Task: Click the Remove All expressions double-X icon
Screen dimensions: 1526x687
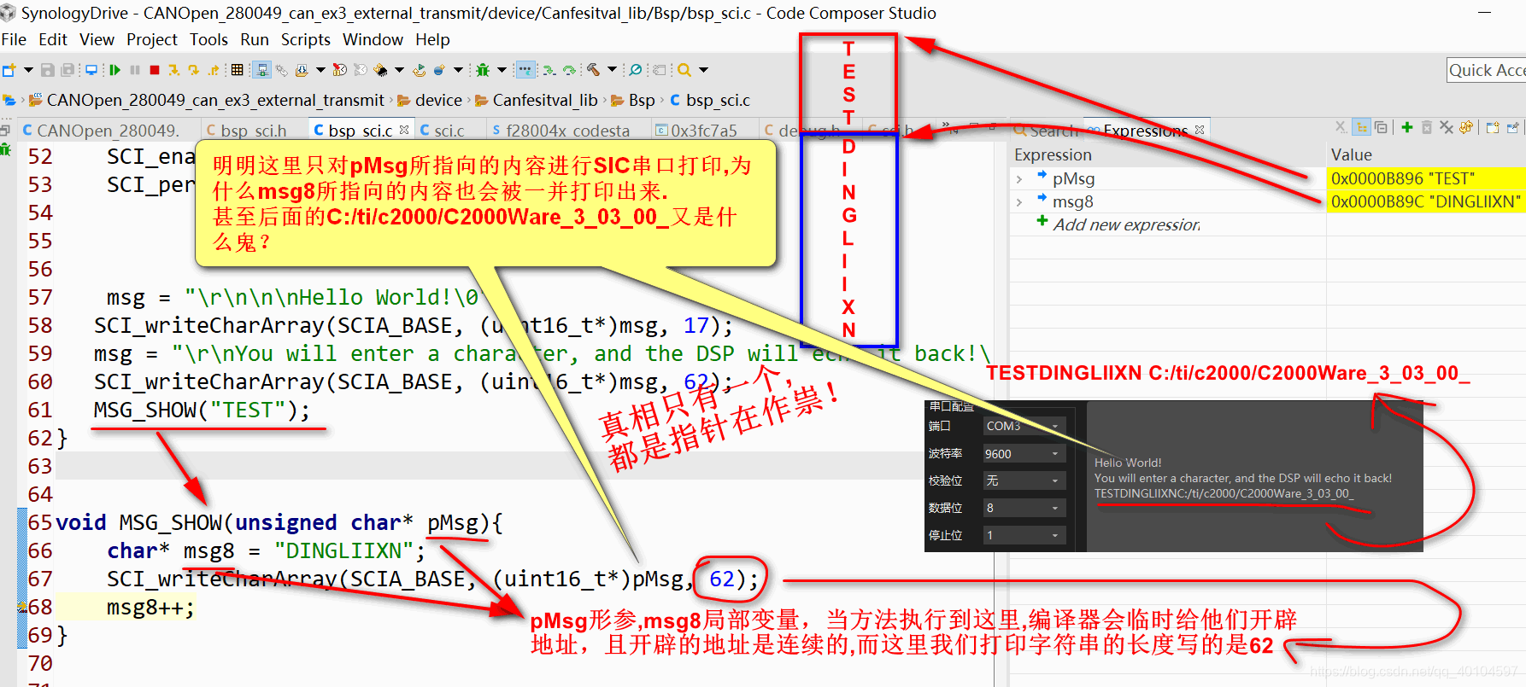Action: coord(1446,127)
